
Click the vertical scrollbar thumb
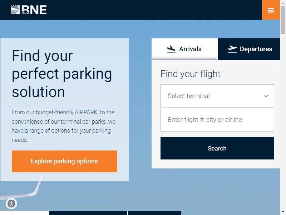[283, 20]
